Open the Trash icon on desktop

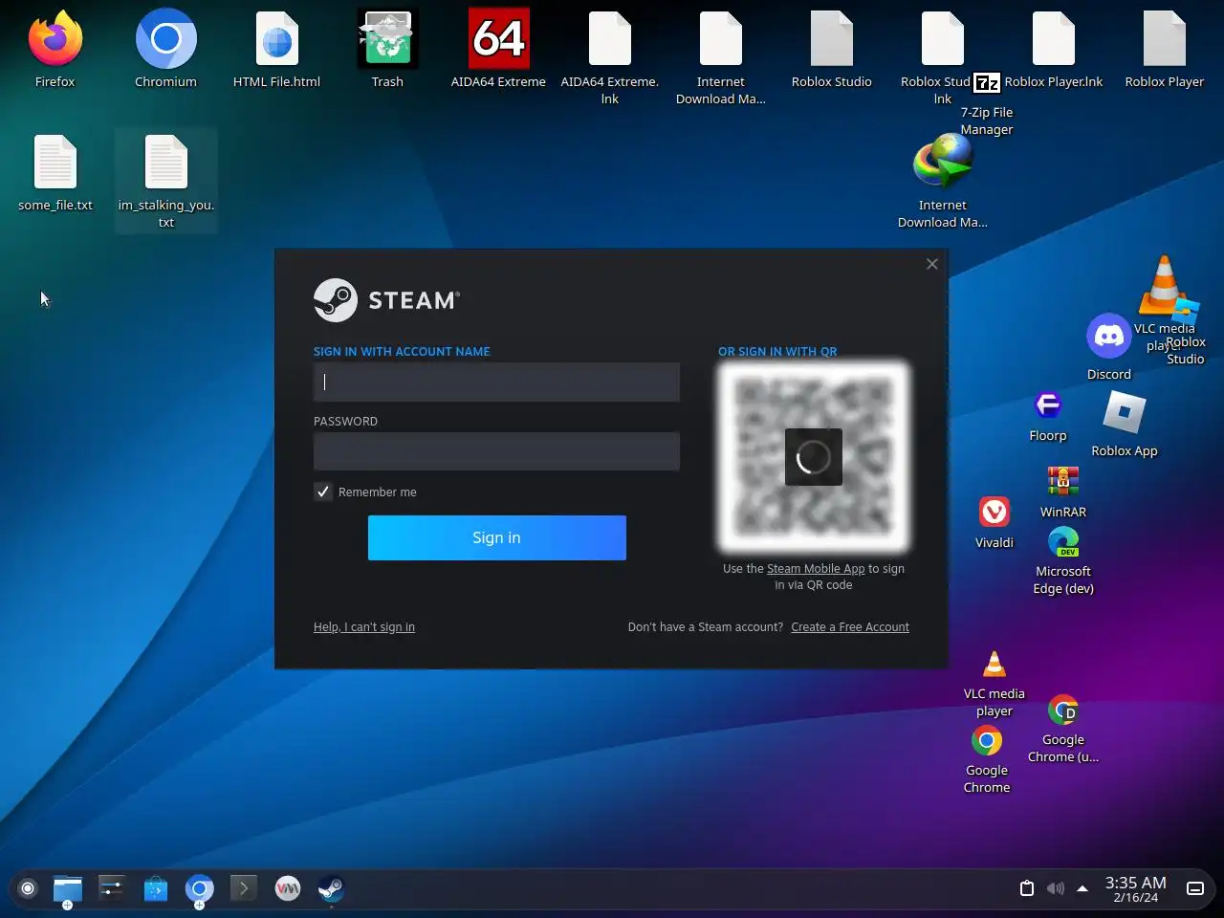(387, 40)
